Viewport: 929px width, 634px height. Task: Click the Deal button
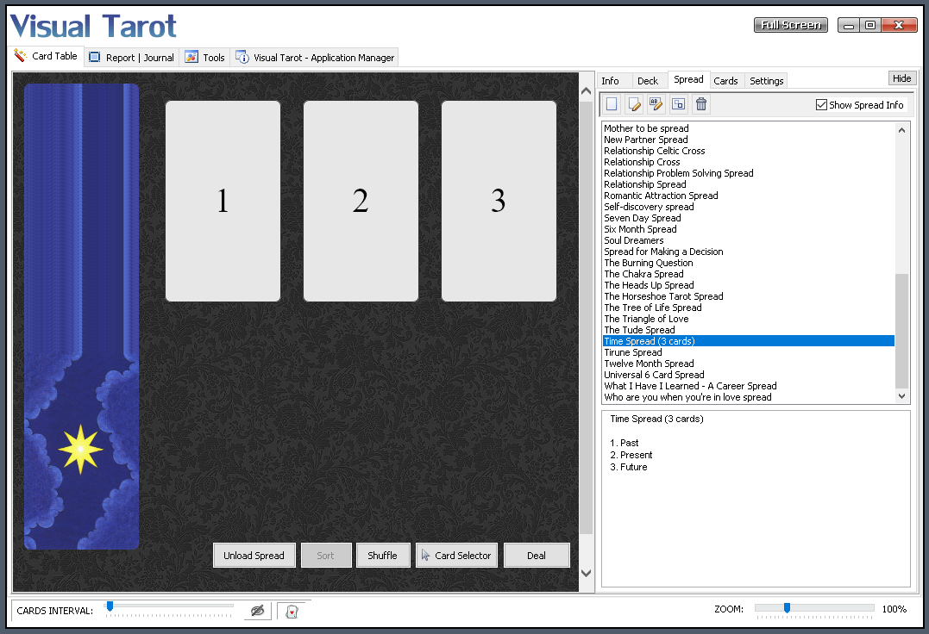pos(537,556)
